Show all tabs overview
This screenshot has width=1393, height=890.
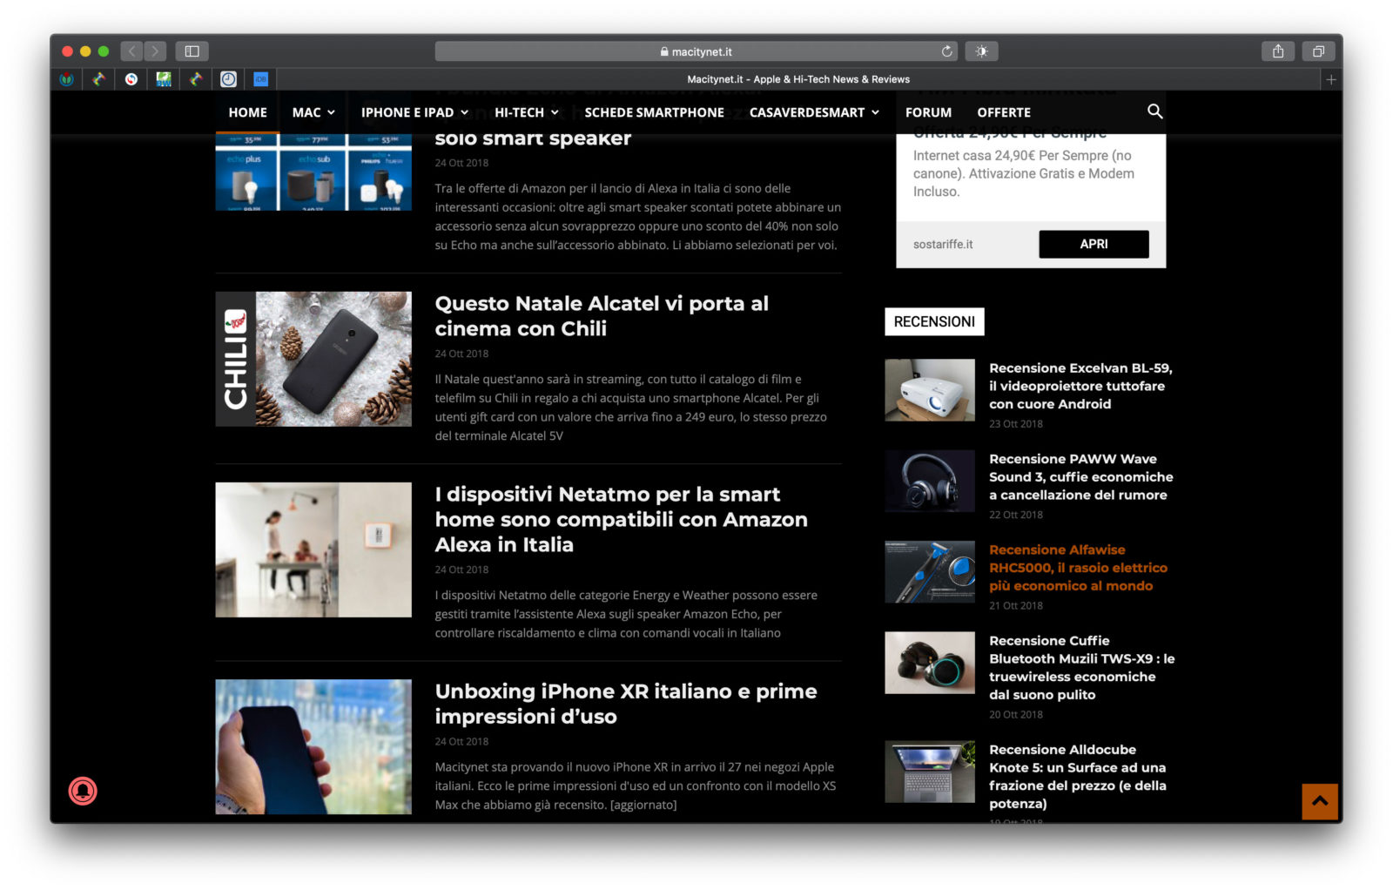pyautogui.click(x=1318, y=51)
